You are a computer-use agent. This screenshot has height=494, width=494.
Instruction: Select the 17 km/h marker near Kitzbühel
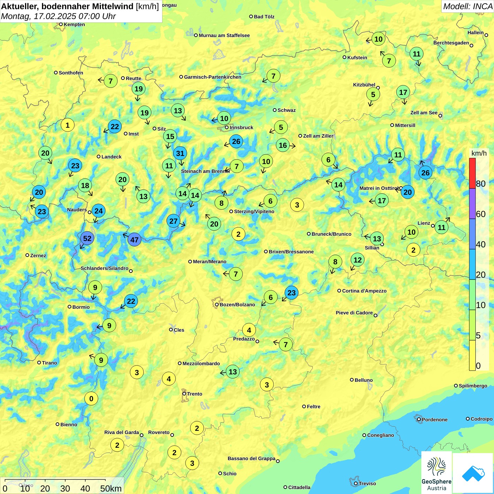[x=403, y=92]
